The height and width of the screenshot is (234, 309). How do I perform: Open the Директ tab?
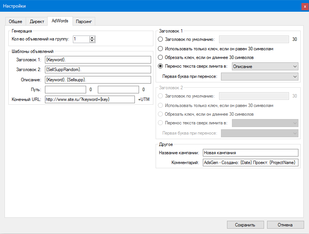pos(37,22)
